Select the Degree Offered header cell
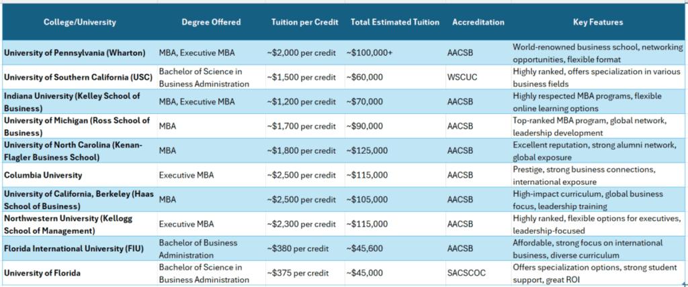The height and width of the screenshot is (287, 688). [x=211, y=22]
